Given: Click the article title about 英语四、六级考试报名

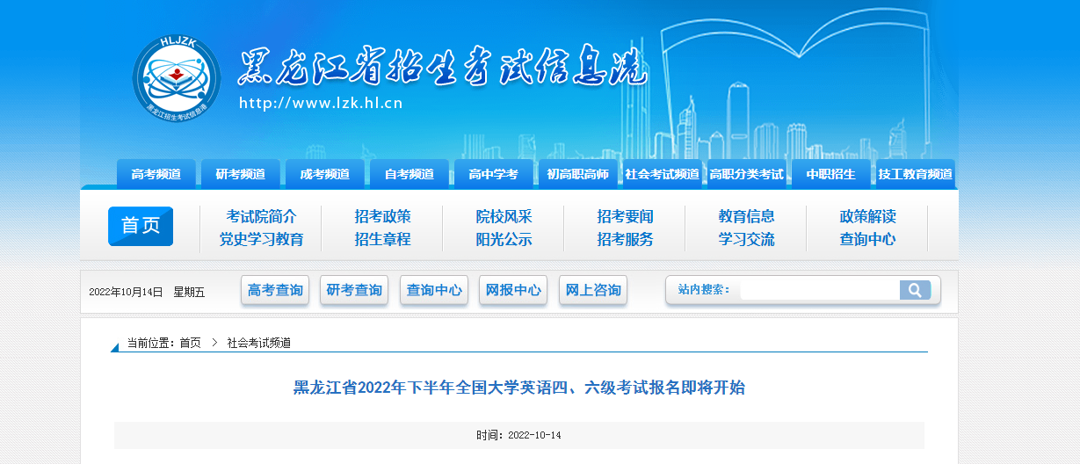Looking at the screenshot, I should (518, 388).
